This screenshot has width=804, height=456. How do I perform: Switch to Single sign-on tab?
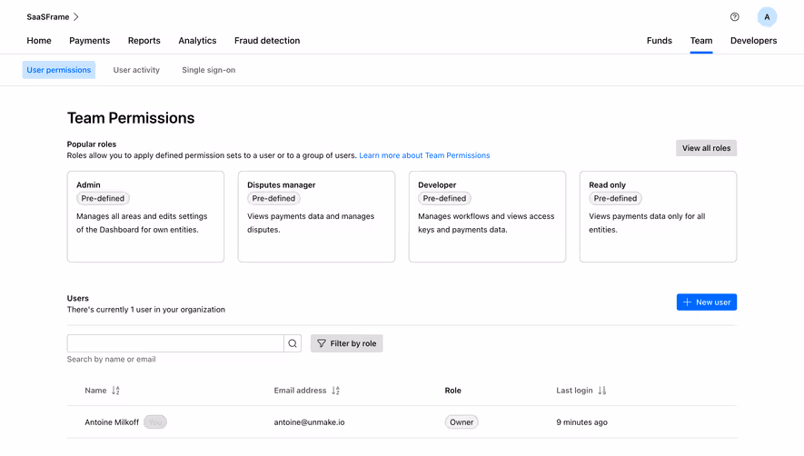tap(209, 70)
